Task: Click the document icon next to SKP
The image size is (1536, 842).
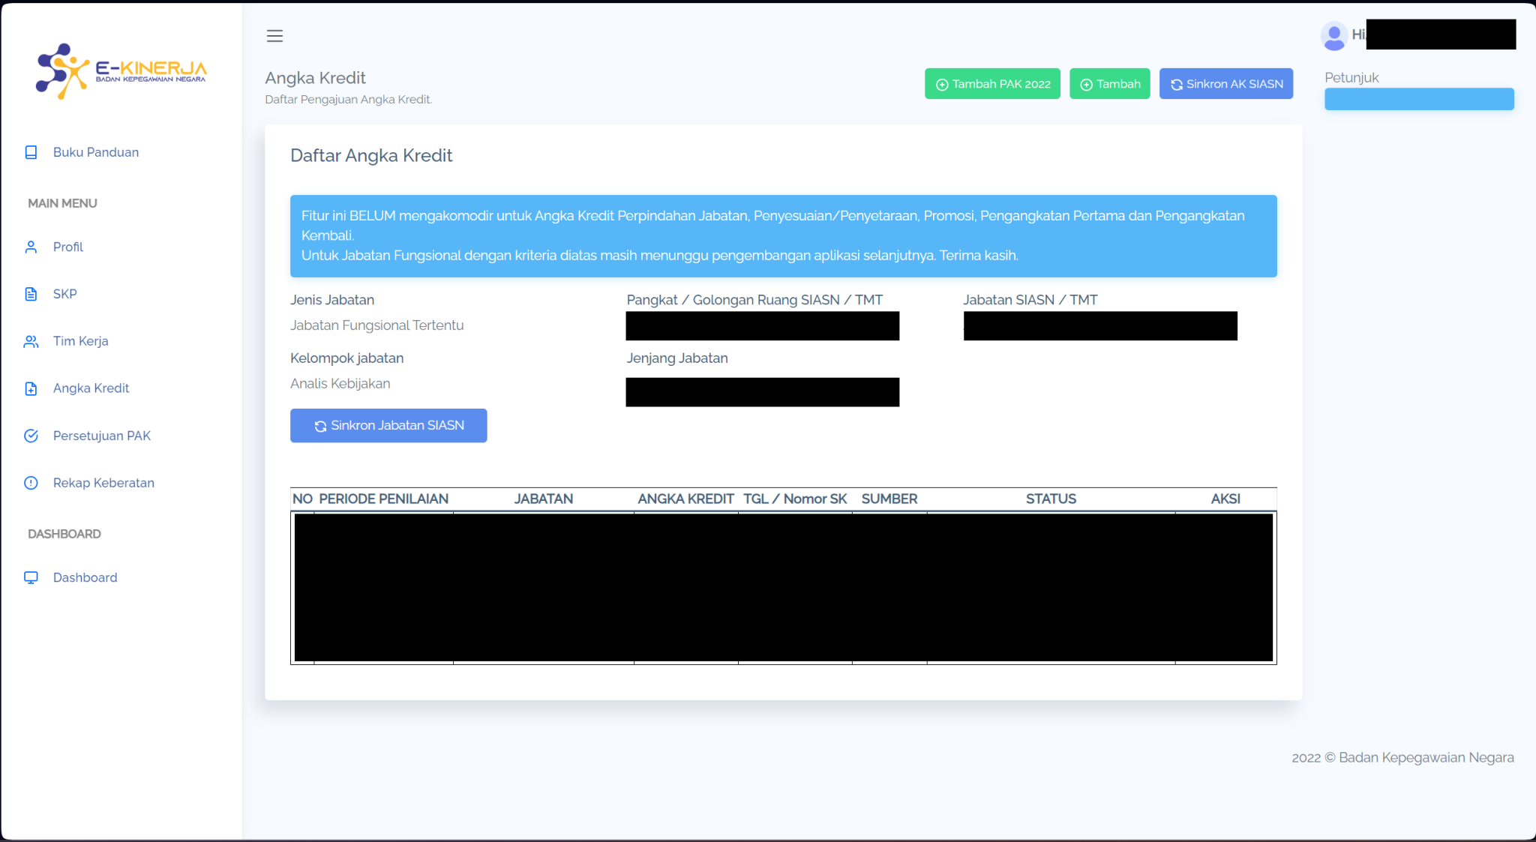Action: (31, 294)
